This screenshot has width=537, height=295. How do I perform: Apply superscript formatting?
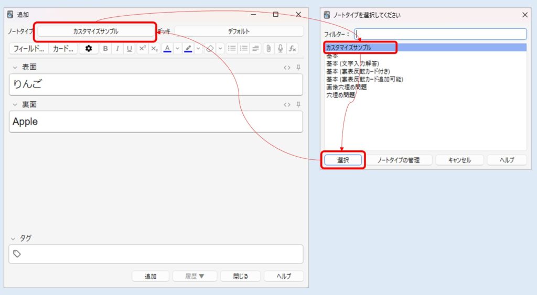pyautogui.click(x=142, y=49)
